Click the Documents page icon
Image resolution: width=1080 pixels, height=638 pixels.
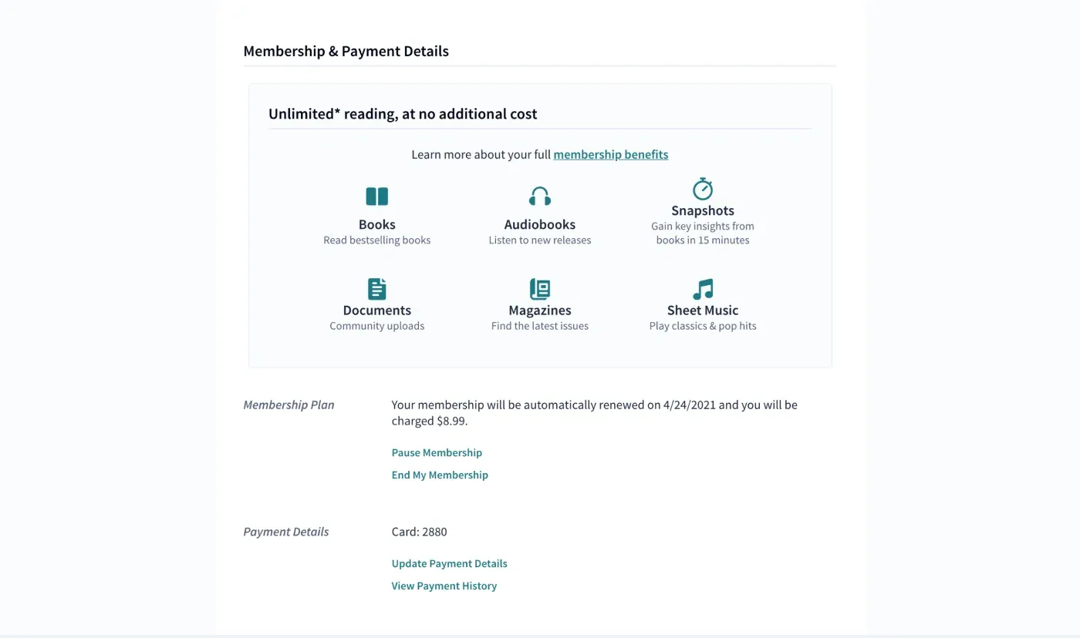click(376, 289)
